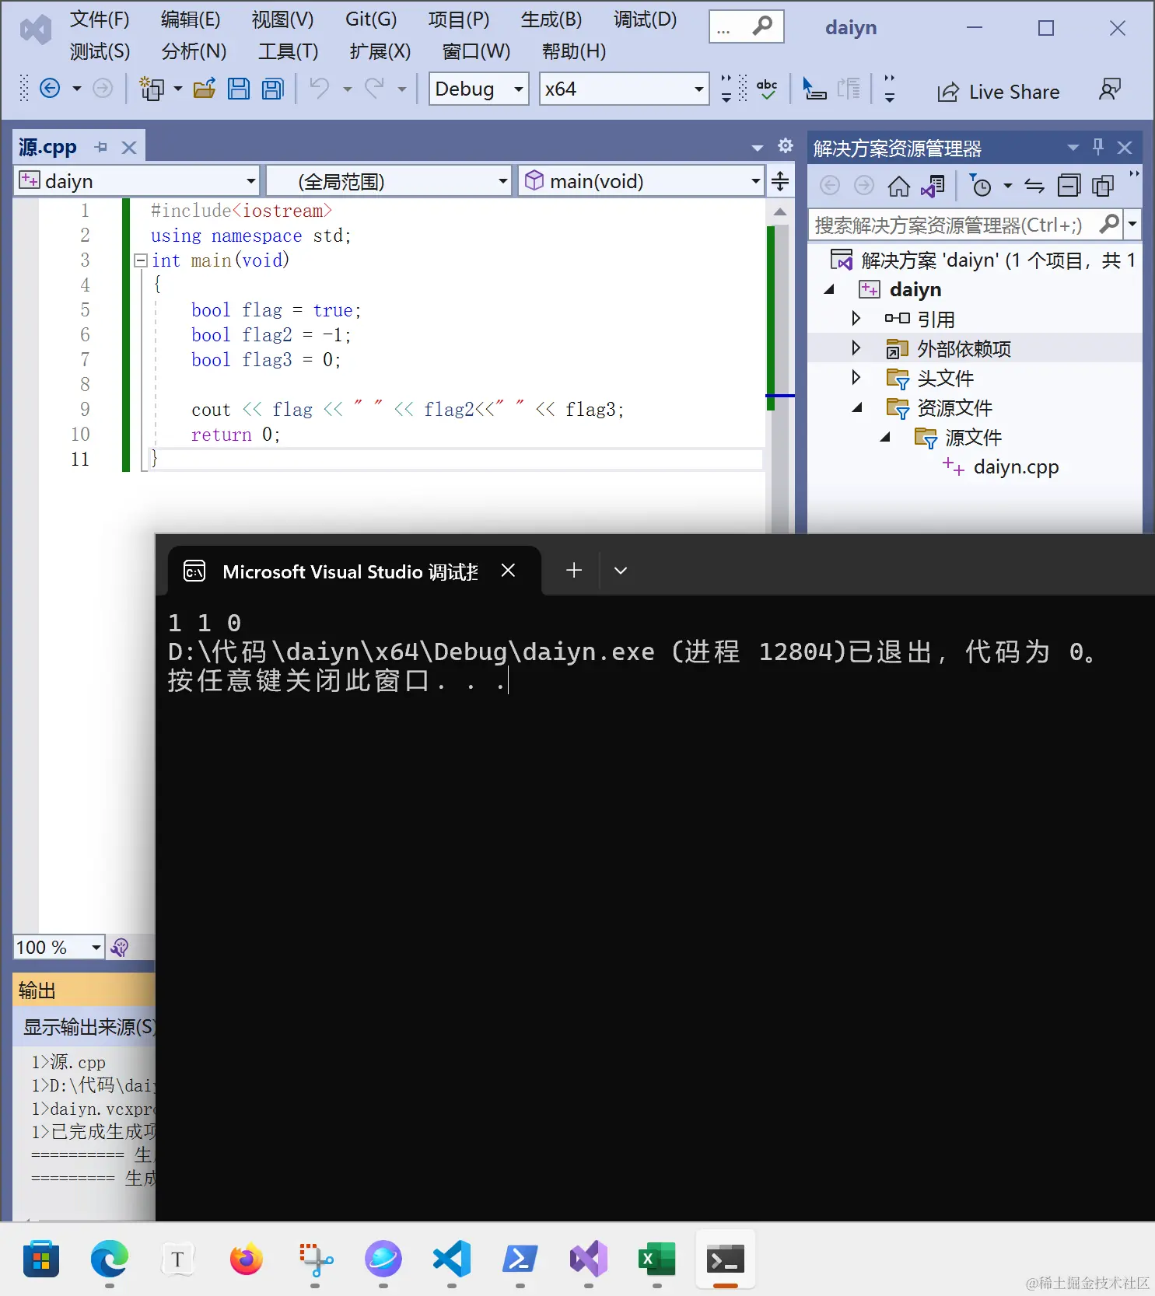1155x1296 pixels.
Task: Click the show all files icon
Action: tap(1103, 186)
